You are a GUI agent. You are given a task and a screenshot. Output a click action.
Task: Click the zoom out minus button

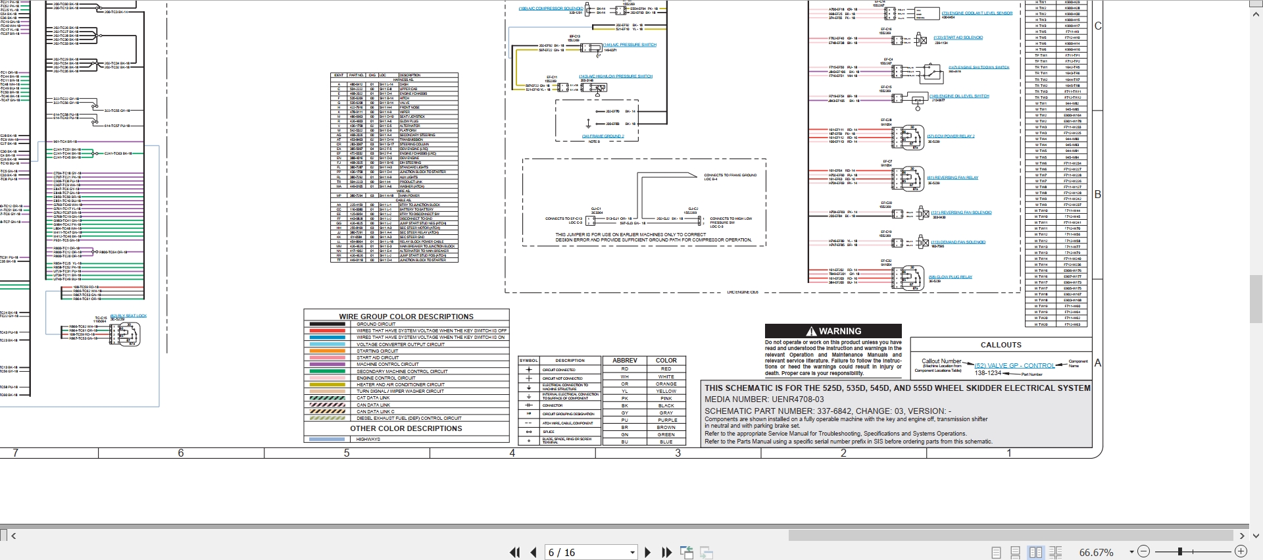click(x=1143, y=551)
